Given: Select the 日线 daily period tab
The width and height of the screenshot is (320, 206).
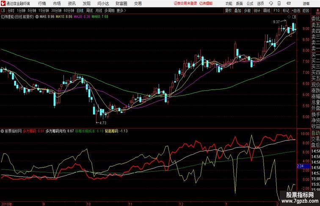Looking at the screenshot, I should (80, 11).
